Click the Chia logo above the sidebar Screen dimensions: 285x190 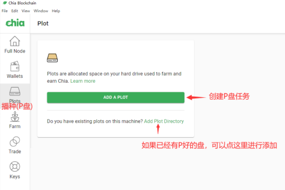point(15,23)
